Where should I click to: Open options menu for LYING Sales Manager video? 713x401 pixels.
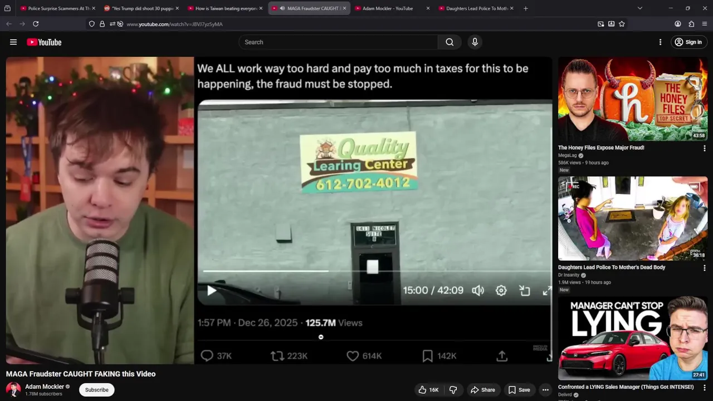click(704, 387)
